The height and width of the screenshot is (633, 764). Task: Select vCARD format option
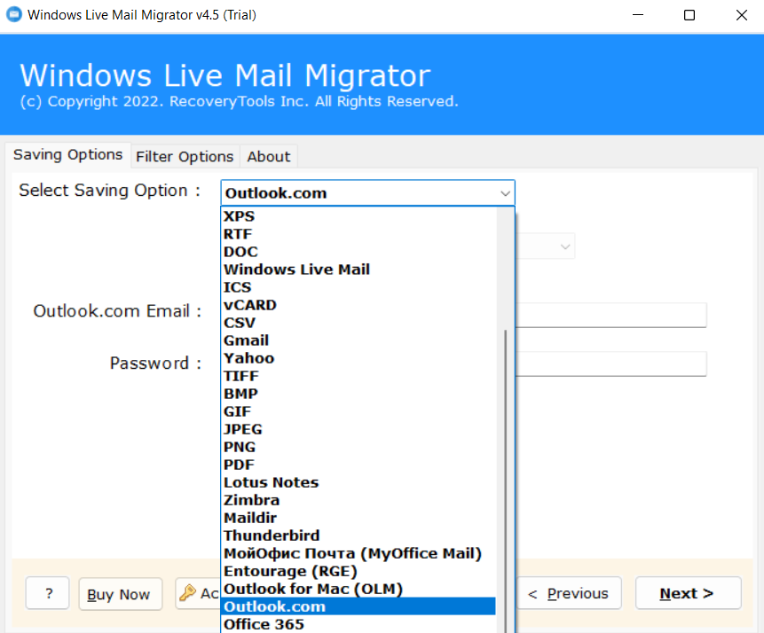(358, 305)
